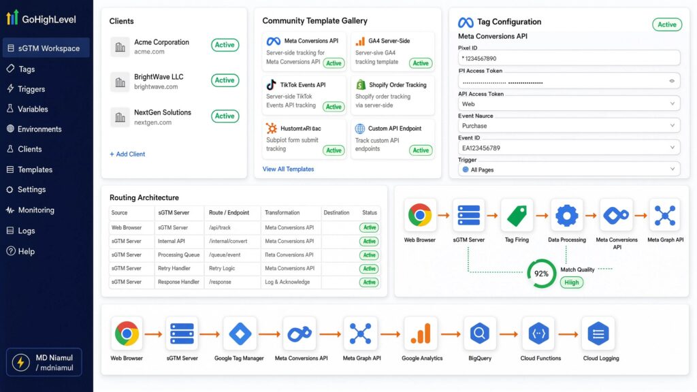The image size is (697, 392).
Task: Click sGTM Server icon in bottom flow
Action: click(x=182, y=333)
